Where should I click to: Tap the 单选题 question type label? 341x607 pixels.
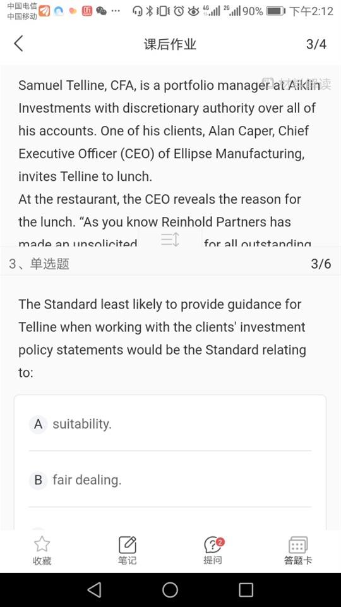pyautogui.click(x=49, y=264)
